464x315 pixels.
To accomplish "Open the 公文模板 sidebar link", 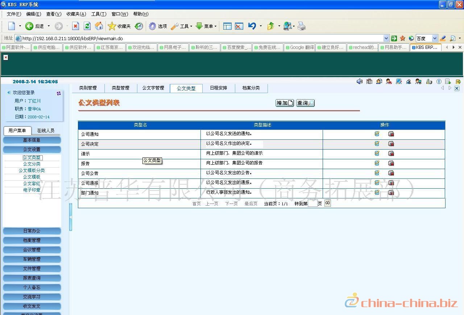I will (x=32, y=177).
